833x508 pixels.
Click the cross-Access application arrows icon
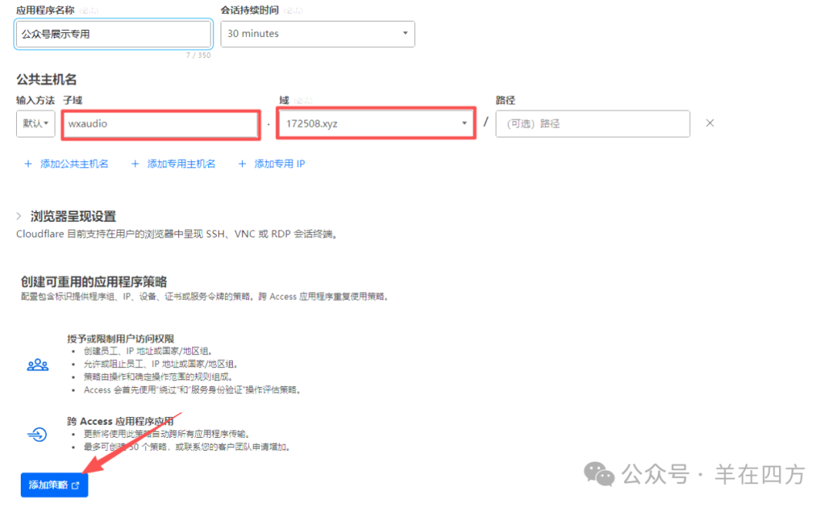(37, 435)
